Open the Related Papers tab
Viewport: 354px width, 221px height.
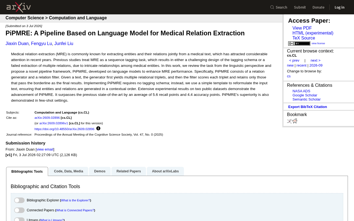[129, 171]
